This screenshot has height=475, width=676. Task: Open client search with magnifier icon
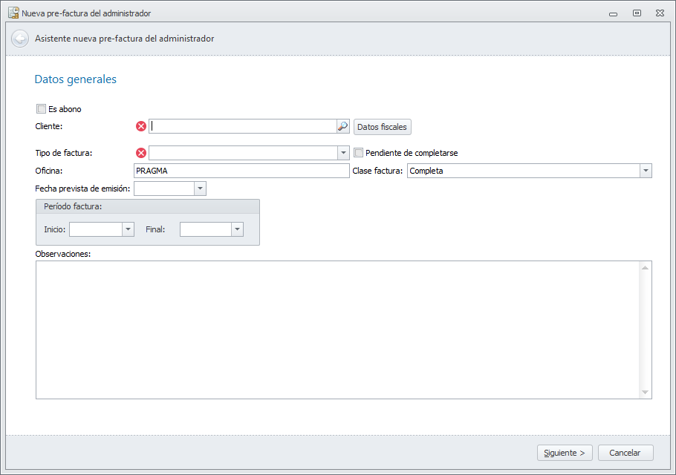[x=342, y=127]
